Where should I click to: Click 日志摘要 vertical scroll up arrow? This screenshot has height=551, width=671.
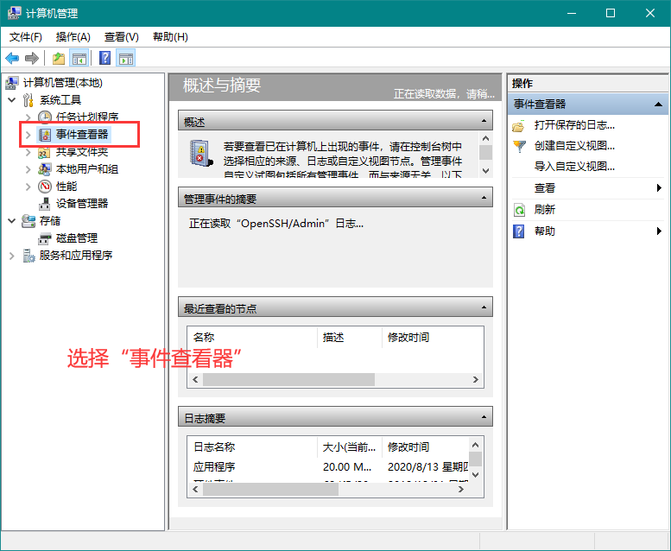pyautogui.click(x=475, y=445)
